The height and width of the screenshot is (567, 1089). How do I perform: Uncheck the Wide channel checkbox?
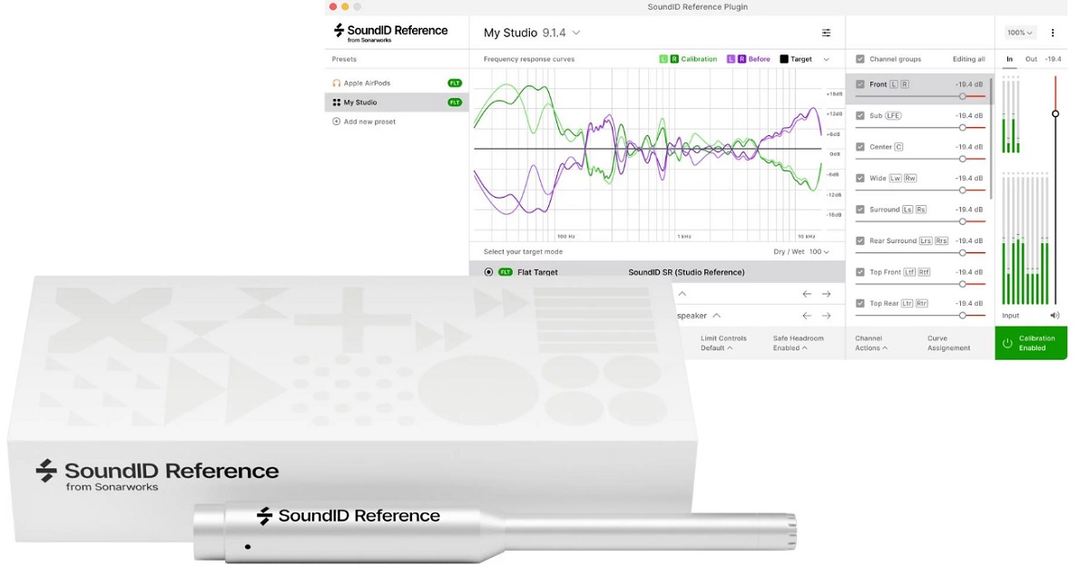(x=860, y=179)
